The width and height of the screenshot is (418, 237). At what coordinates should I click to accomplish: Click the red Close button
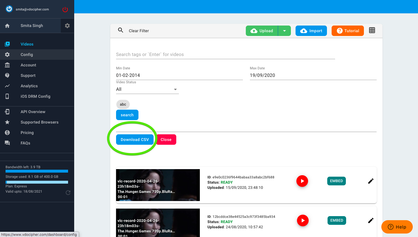(x=166, y=140)
